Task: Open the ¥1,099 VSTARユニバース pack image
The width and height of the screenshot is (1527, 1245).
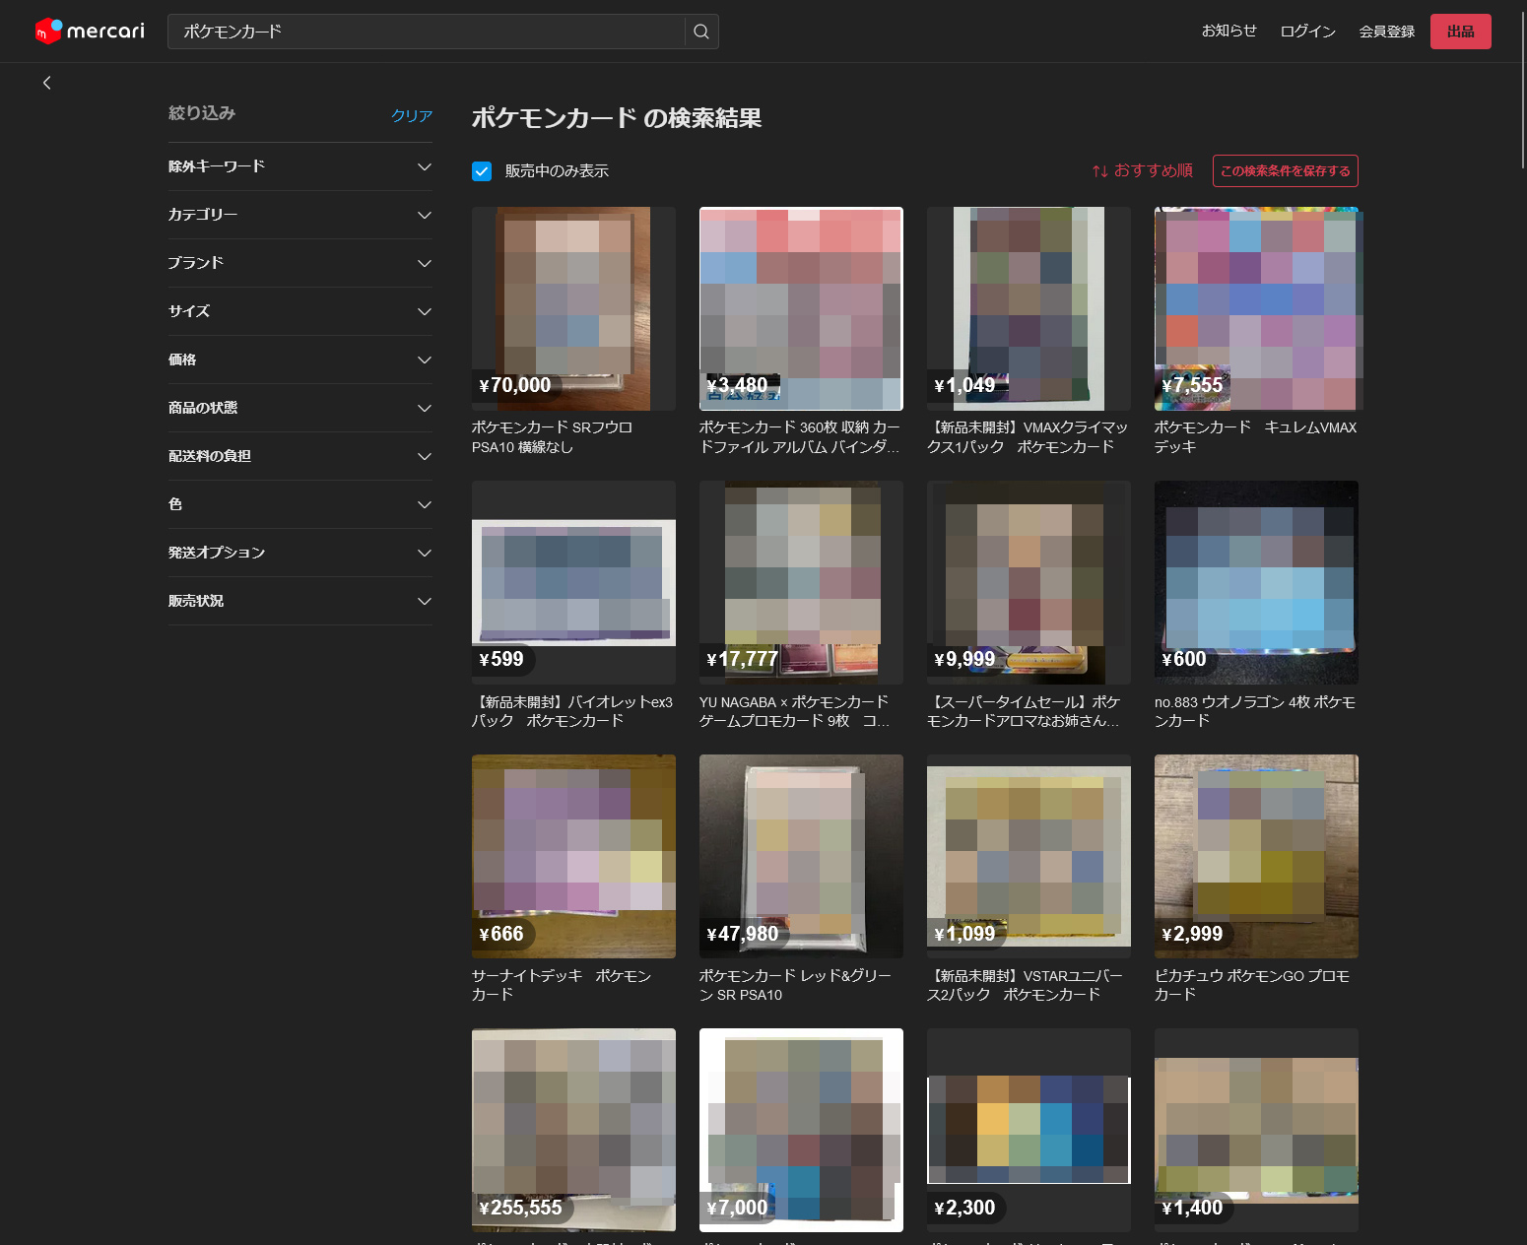Action: tap(1029, 856)
